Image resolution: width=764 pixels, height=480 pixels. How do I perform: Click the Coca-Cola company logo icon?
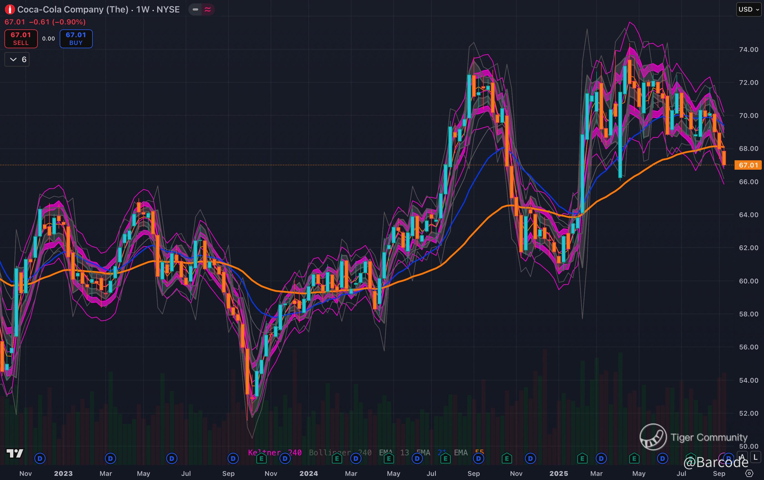10,9
